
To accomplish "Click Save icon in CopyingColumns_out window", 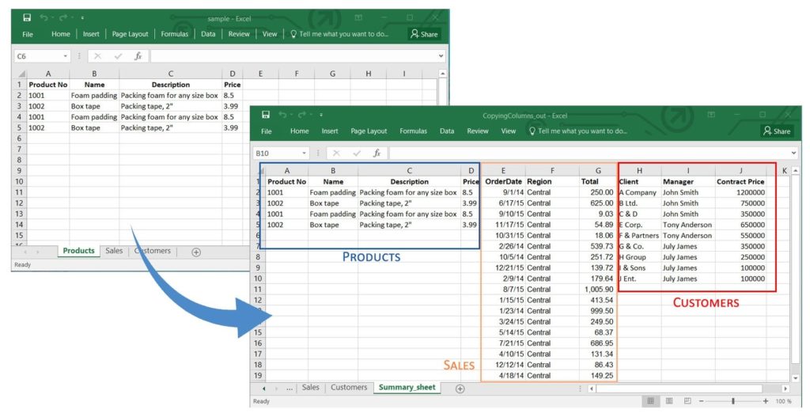I will [266, 115].
